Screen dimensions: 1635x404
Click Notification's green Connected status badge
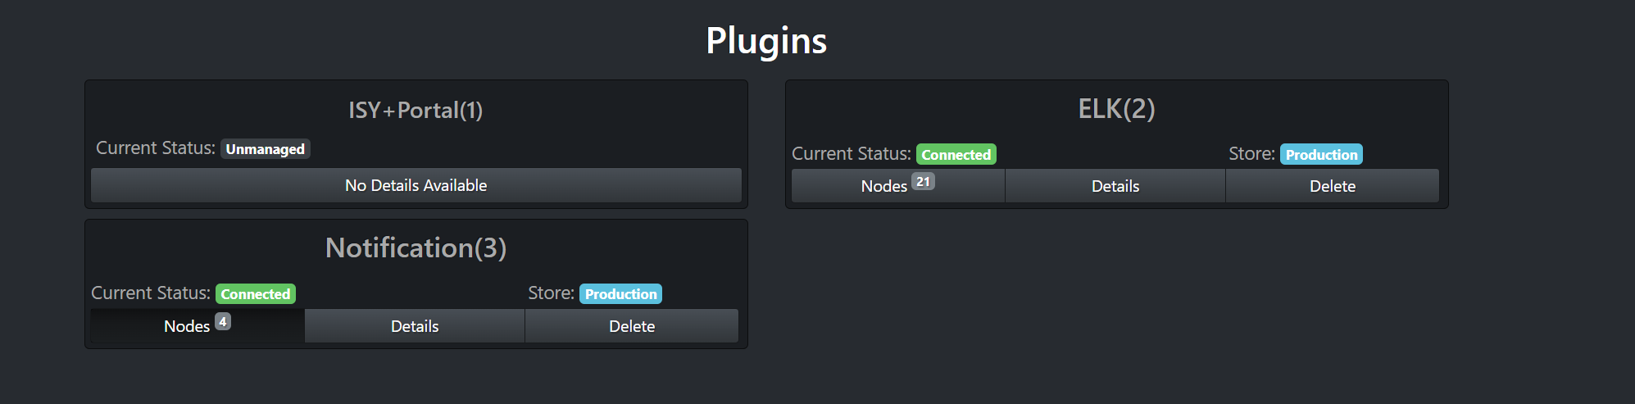click(x=255, y=294)
